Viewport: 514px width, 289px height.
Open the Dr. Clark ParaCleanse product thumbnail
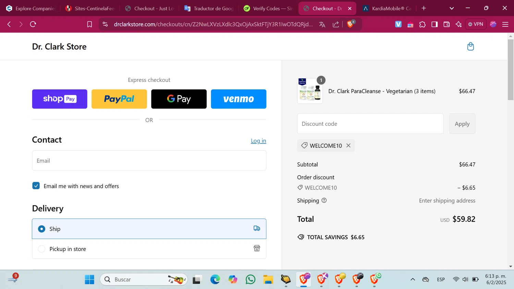point(310,91)
